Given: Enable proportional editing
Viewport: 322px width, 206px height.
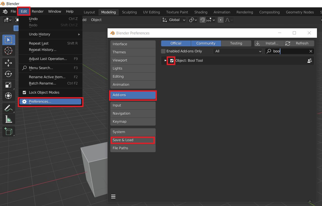Looking at the screenshot, I should pos(221,20).
